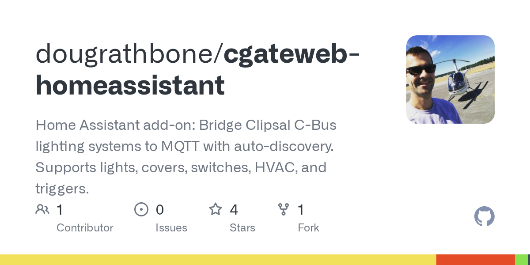Click the fork count number 1

(301, 210)
